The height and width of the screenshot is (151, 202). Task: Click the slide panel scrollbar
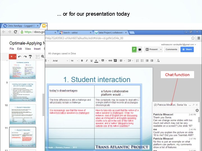tap(43, 105)
